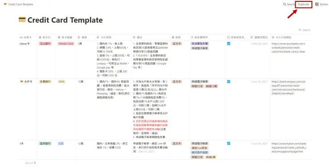Open the 優惠到期日 column header options

click(x=260, y=37)
